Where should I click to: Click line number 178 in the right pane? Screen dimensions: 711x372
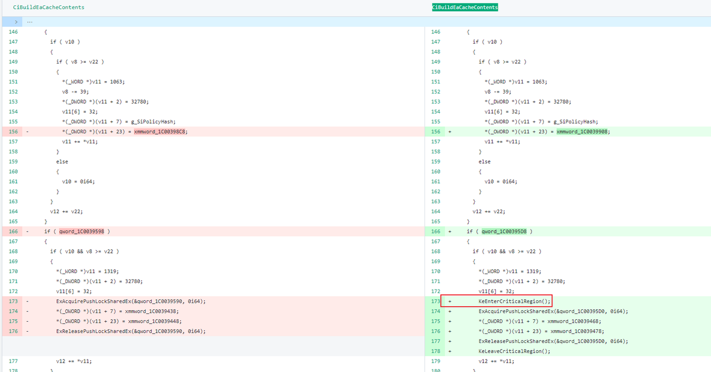[436, 351]
